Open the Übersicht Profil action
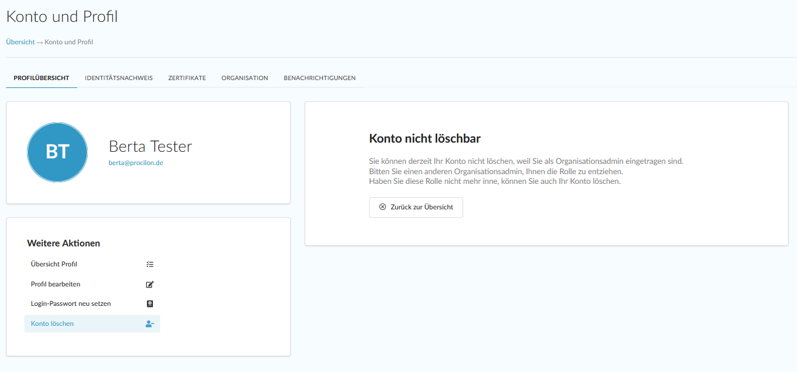Image resolution: width=797 pixels, height=372 pixels. [x=54, y=265]
